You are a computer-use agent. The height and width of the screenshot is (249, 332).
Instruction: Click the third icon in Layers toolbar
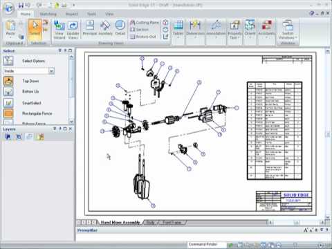coord(29,137)
